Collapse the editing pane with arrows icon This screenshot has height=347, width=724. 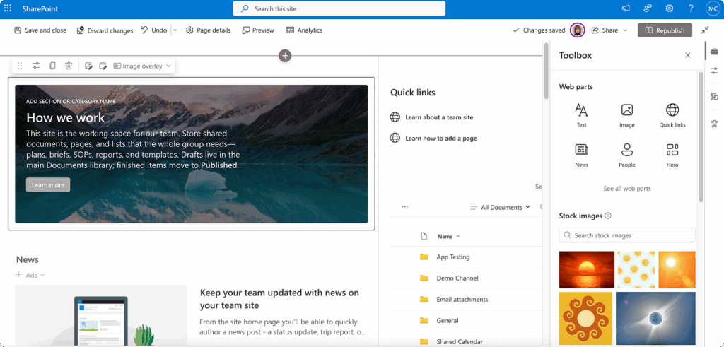[x=705, y=30]
